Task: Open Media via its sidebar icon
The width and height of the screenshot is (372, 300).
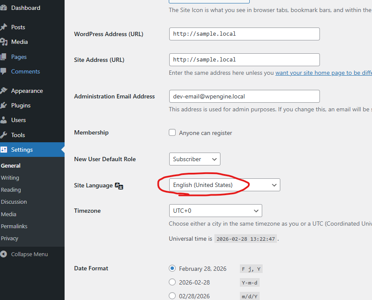Action: pos(3,42)
